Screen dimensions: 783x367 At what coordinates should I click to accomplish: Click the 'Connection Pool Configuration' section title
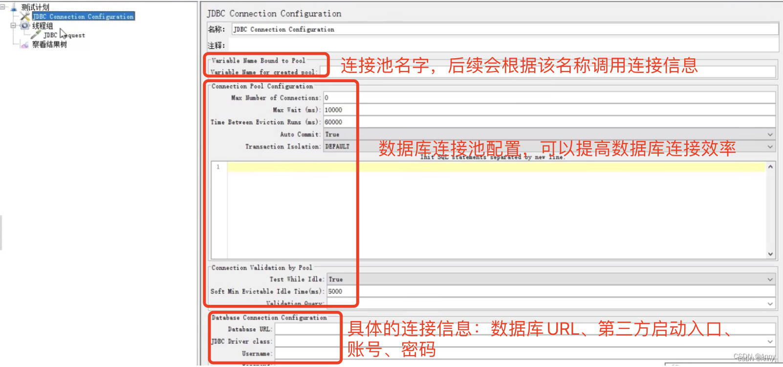coord(262,86)
